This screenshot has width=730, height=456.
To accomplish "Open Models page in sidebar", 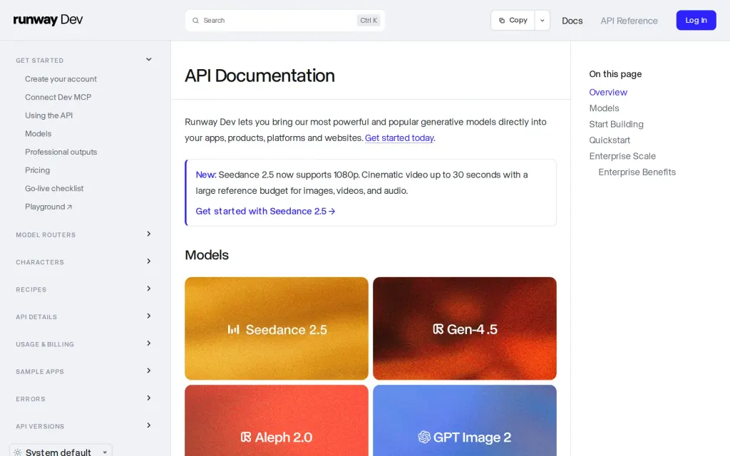I will coord(38,133).
